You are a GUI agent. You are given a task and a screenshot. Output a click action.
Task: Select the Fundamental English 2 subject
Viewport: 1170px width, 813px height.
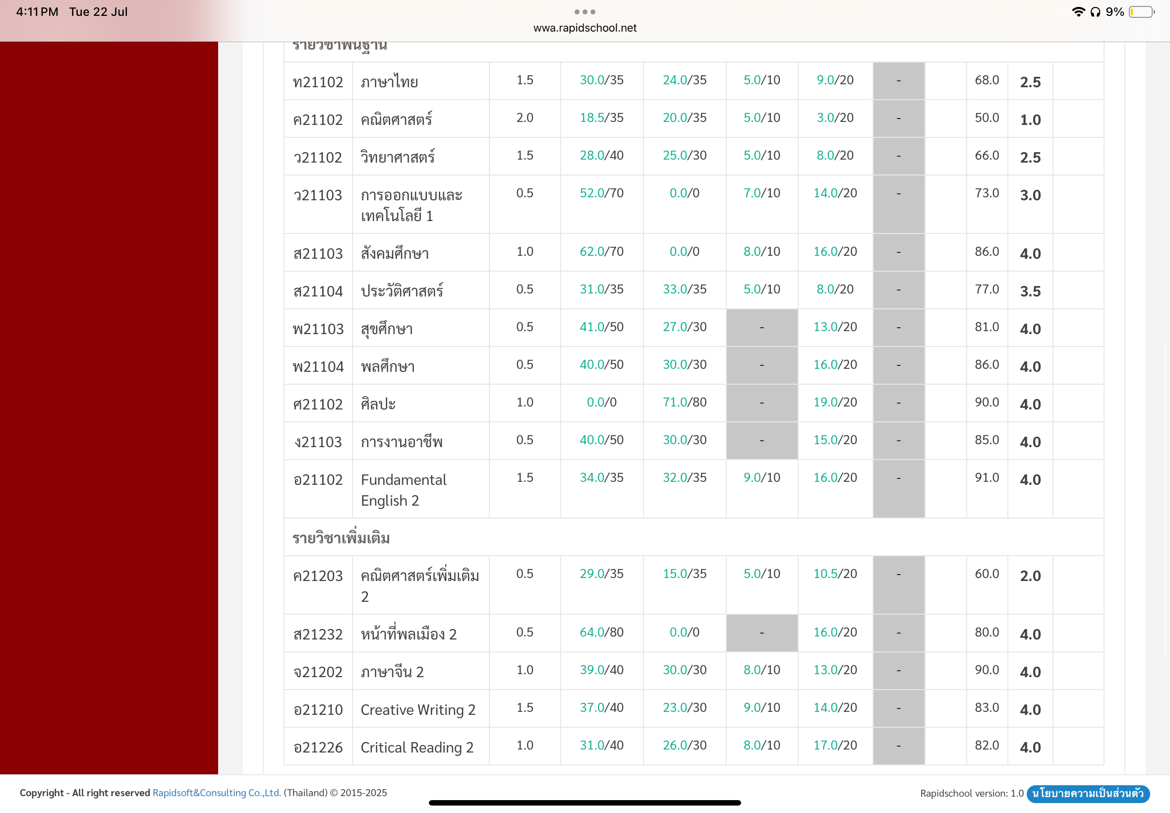[404, 490]
